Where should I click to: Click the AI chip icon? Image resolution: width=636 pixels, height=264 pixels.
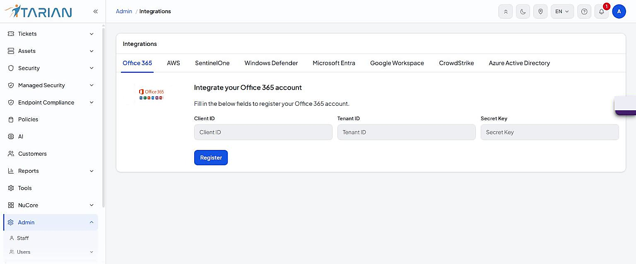(x=11, y=136)
